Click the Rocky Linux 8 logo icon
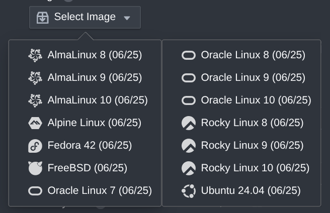 coord(188,123)
